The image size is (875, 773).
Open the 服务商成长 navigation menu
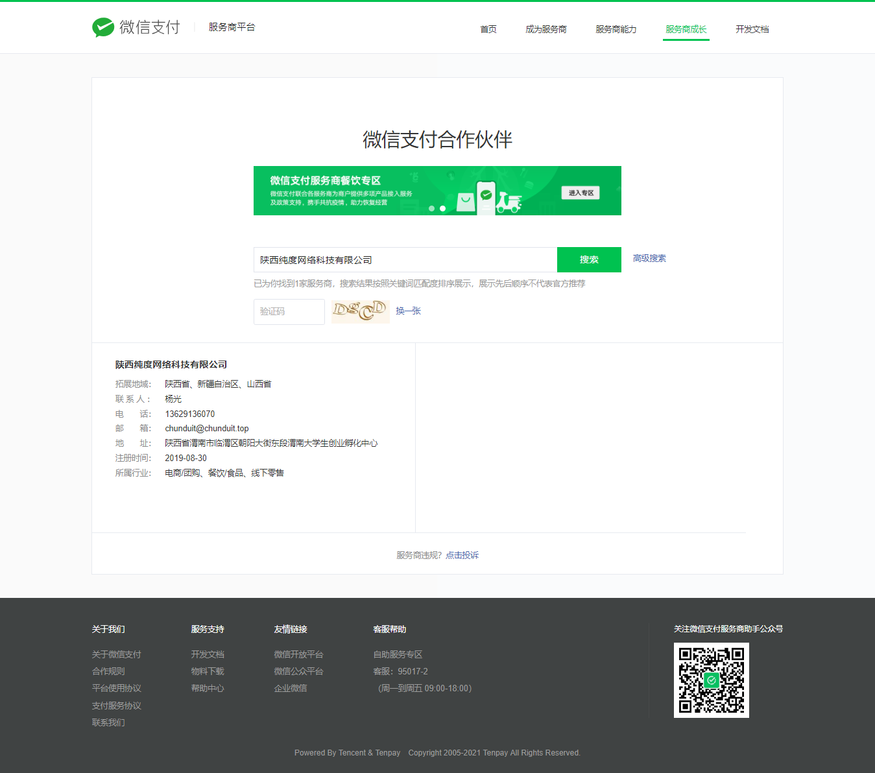coord(686,29)
